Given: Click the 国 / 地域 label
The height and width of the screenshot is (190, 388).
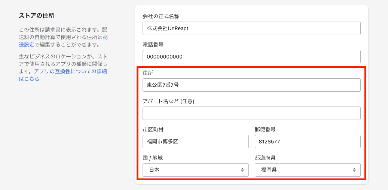Looking at the screenshot, I should point(153,158).
